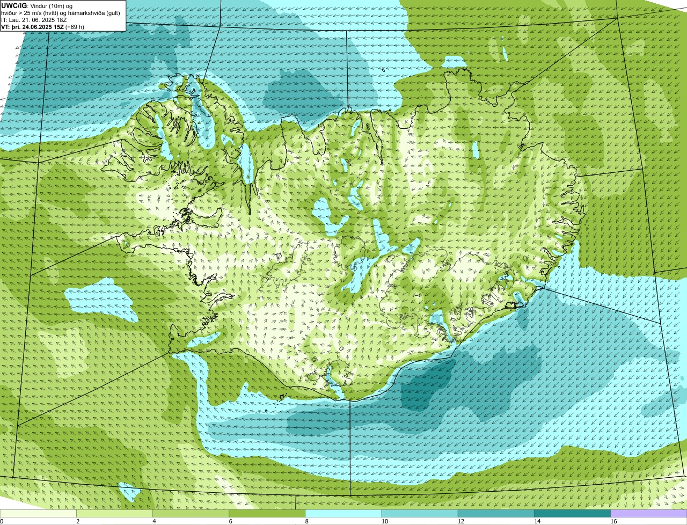This screenshot has width=687, height=525.
Task: Click the "8" label on the wind scale
Action: tap(308, 521)
